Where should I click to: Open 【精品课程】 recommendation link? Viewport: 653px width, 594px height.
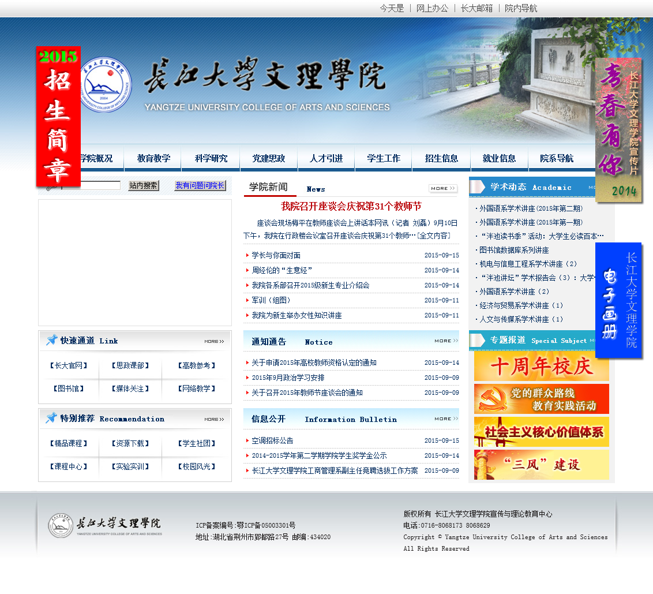[69, 443]
